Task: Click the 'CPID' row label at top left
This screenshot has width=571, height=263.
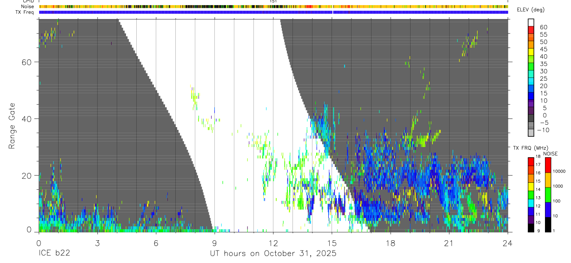Action: (27, 1)
